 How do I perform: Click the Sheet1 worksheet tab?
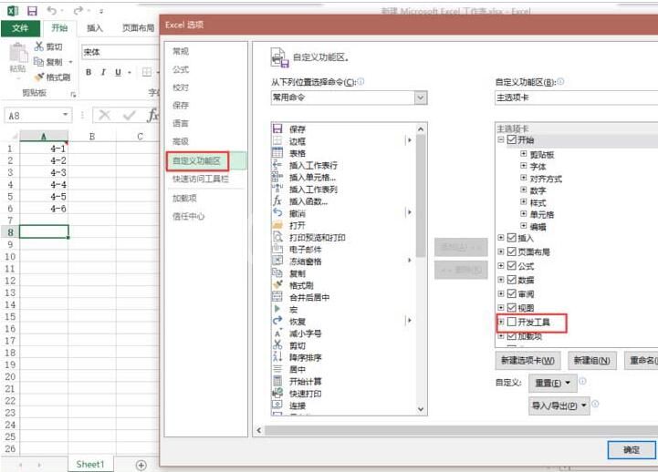click(x=90, y=465)
